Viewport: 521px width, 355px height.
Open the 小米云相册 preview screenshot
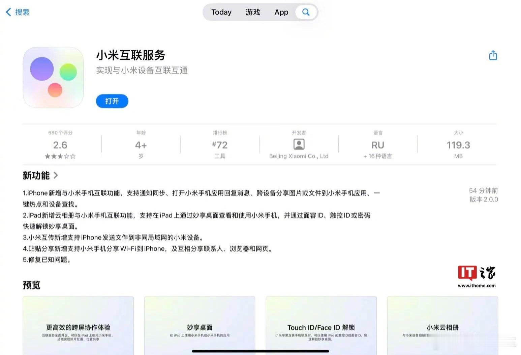coord(442,325)
